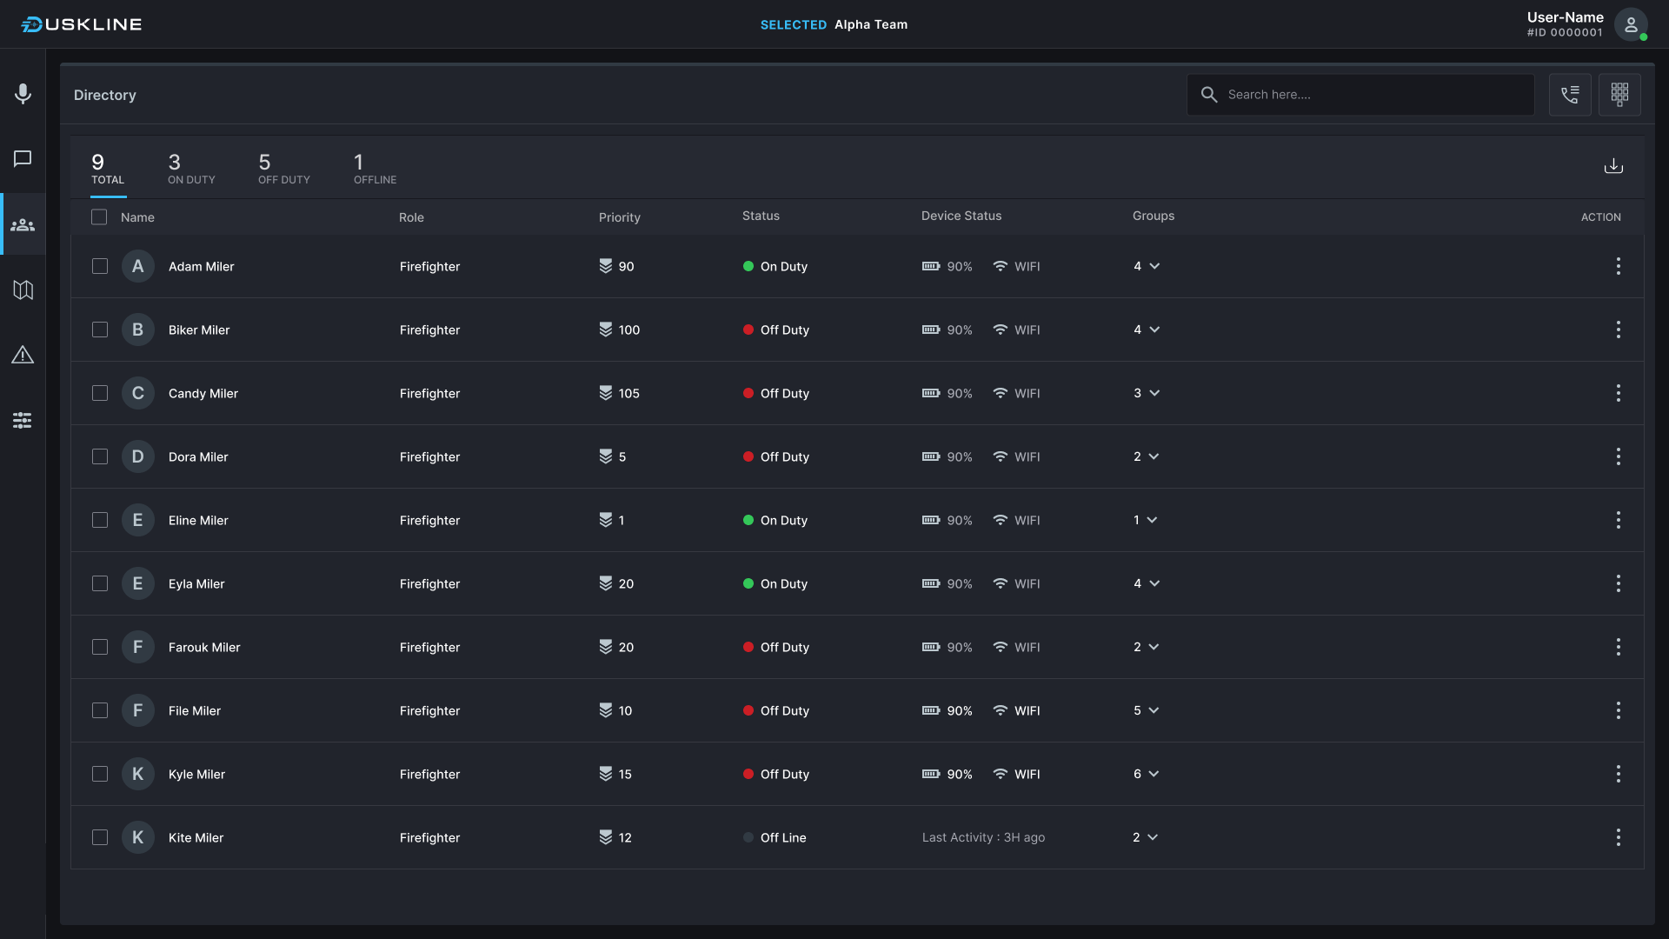This screenshot has height=939, width=1669.
Task: Click Last Activity : 3H ago text
Action: pyautogui.click(x=983, y=837)
